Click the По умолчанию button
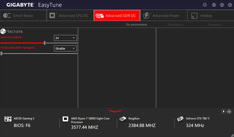This screenshot has height=137, width=234. (x=136, y=25)
